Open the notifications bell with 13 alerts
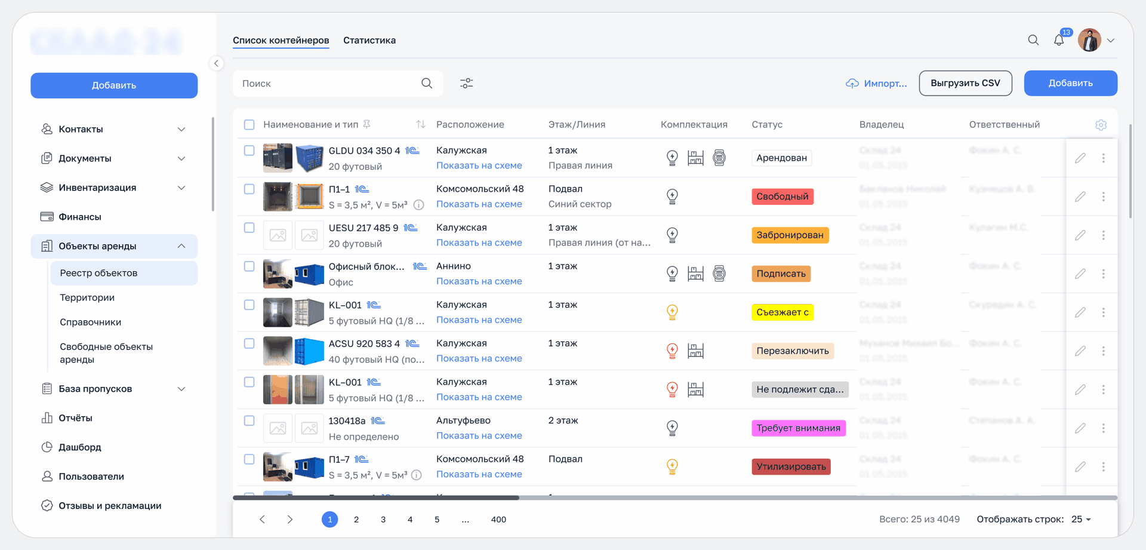The width and height of the screenshot is (1146, 550). coord(1059,39)
